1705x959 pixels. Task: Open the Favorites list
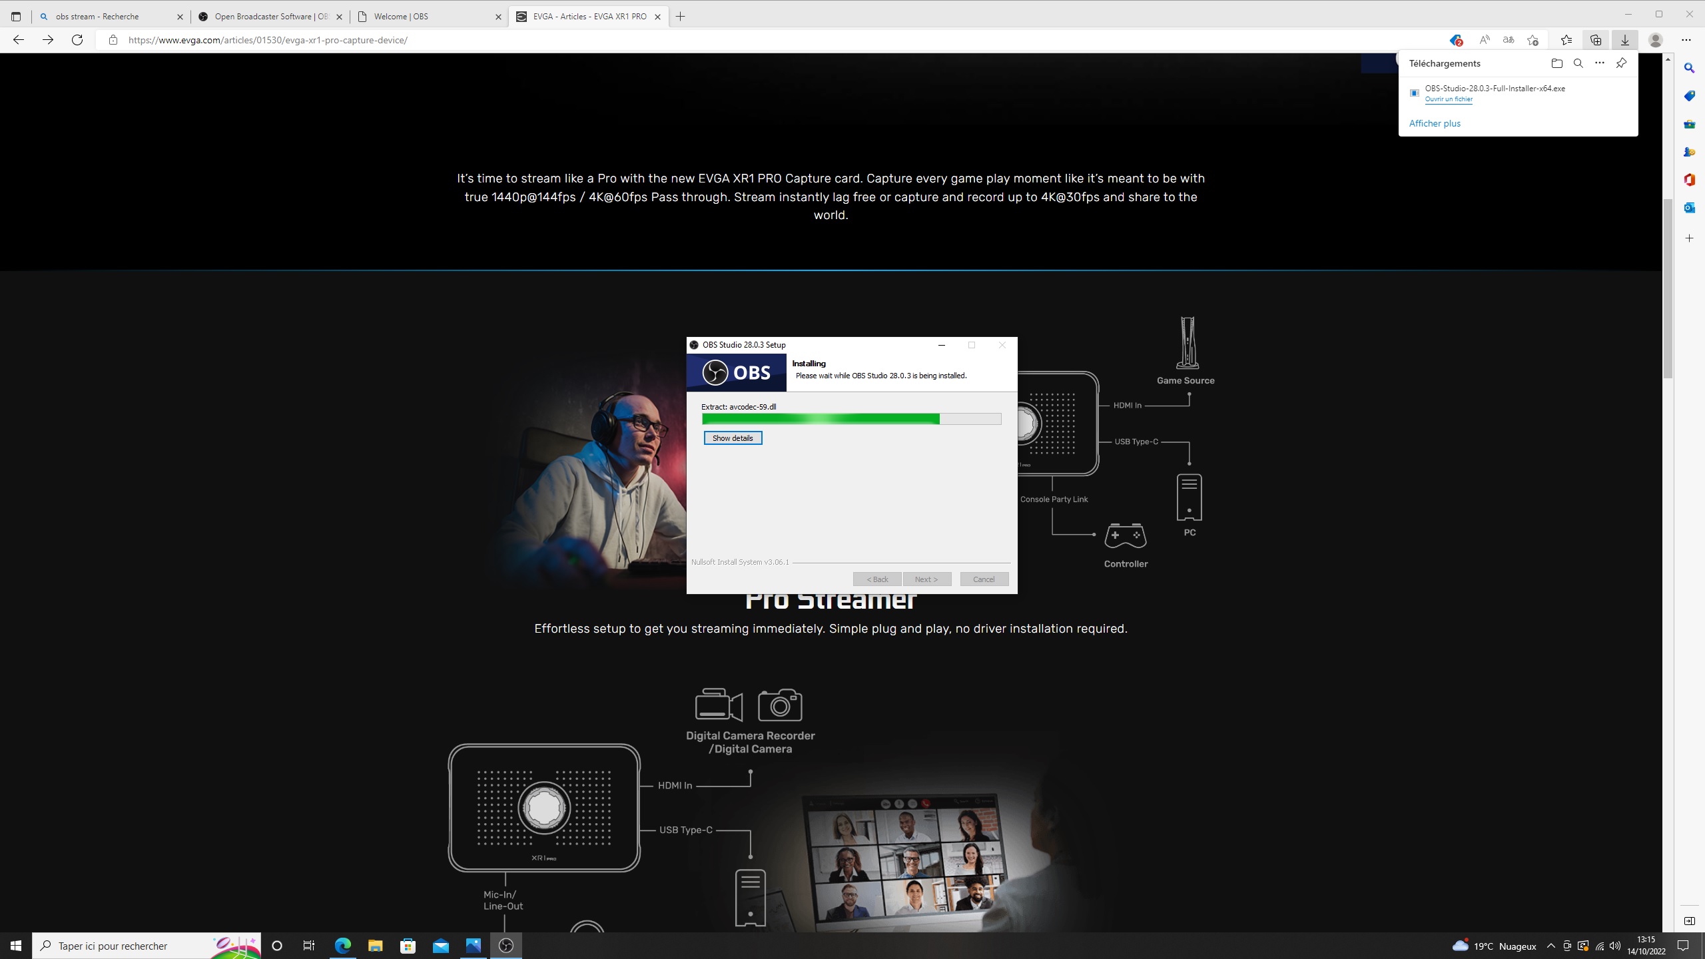[x=1566, y=40]
